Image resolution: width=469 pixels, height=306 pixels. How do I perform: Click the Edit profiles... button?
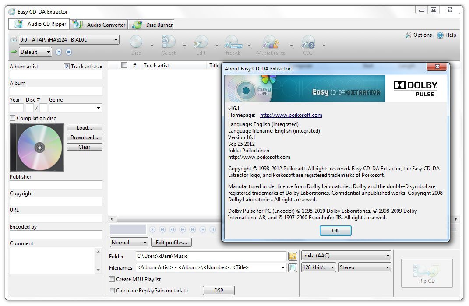(x=171, y=242)
